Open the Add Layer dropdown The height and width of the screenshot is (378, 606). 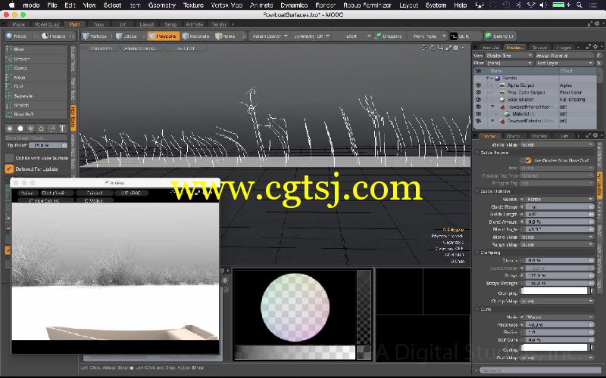click(564, 63)
